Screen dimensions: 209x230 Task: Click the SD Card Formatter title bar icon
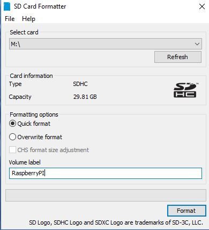tap(7, 6)
